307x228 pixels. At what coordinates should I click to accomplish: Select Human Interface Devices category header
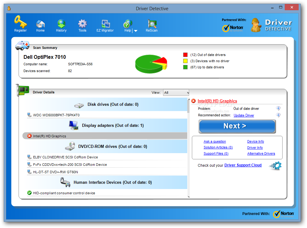(107, 183)
